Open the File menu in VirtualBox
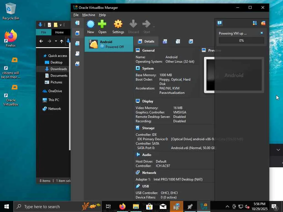 76,15
